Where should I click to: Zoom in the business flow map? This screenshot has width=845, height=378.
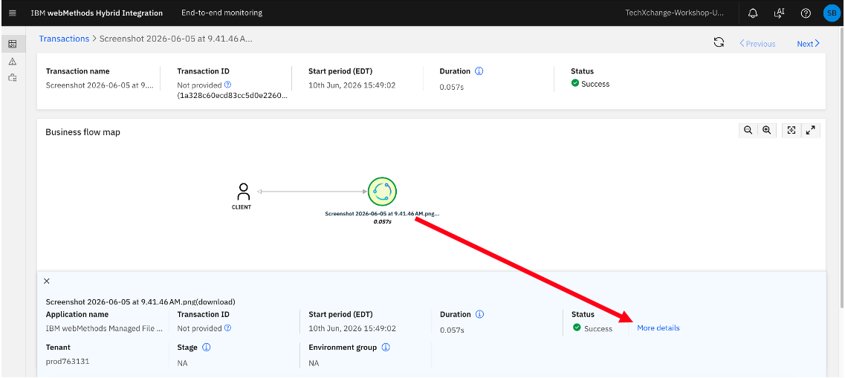click(767, 130)
